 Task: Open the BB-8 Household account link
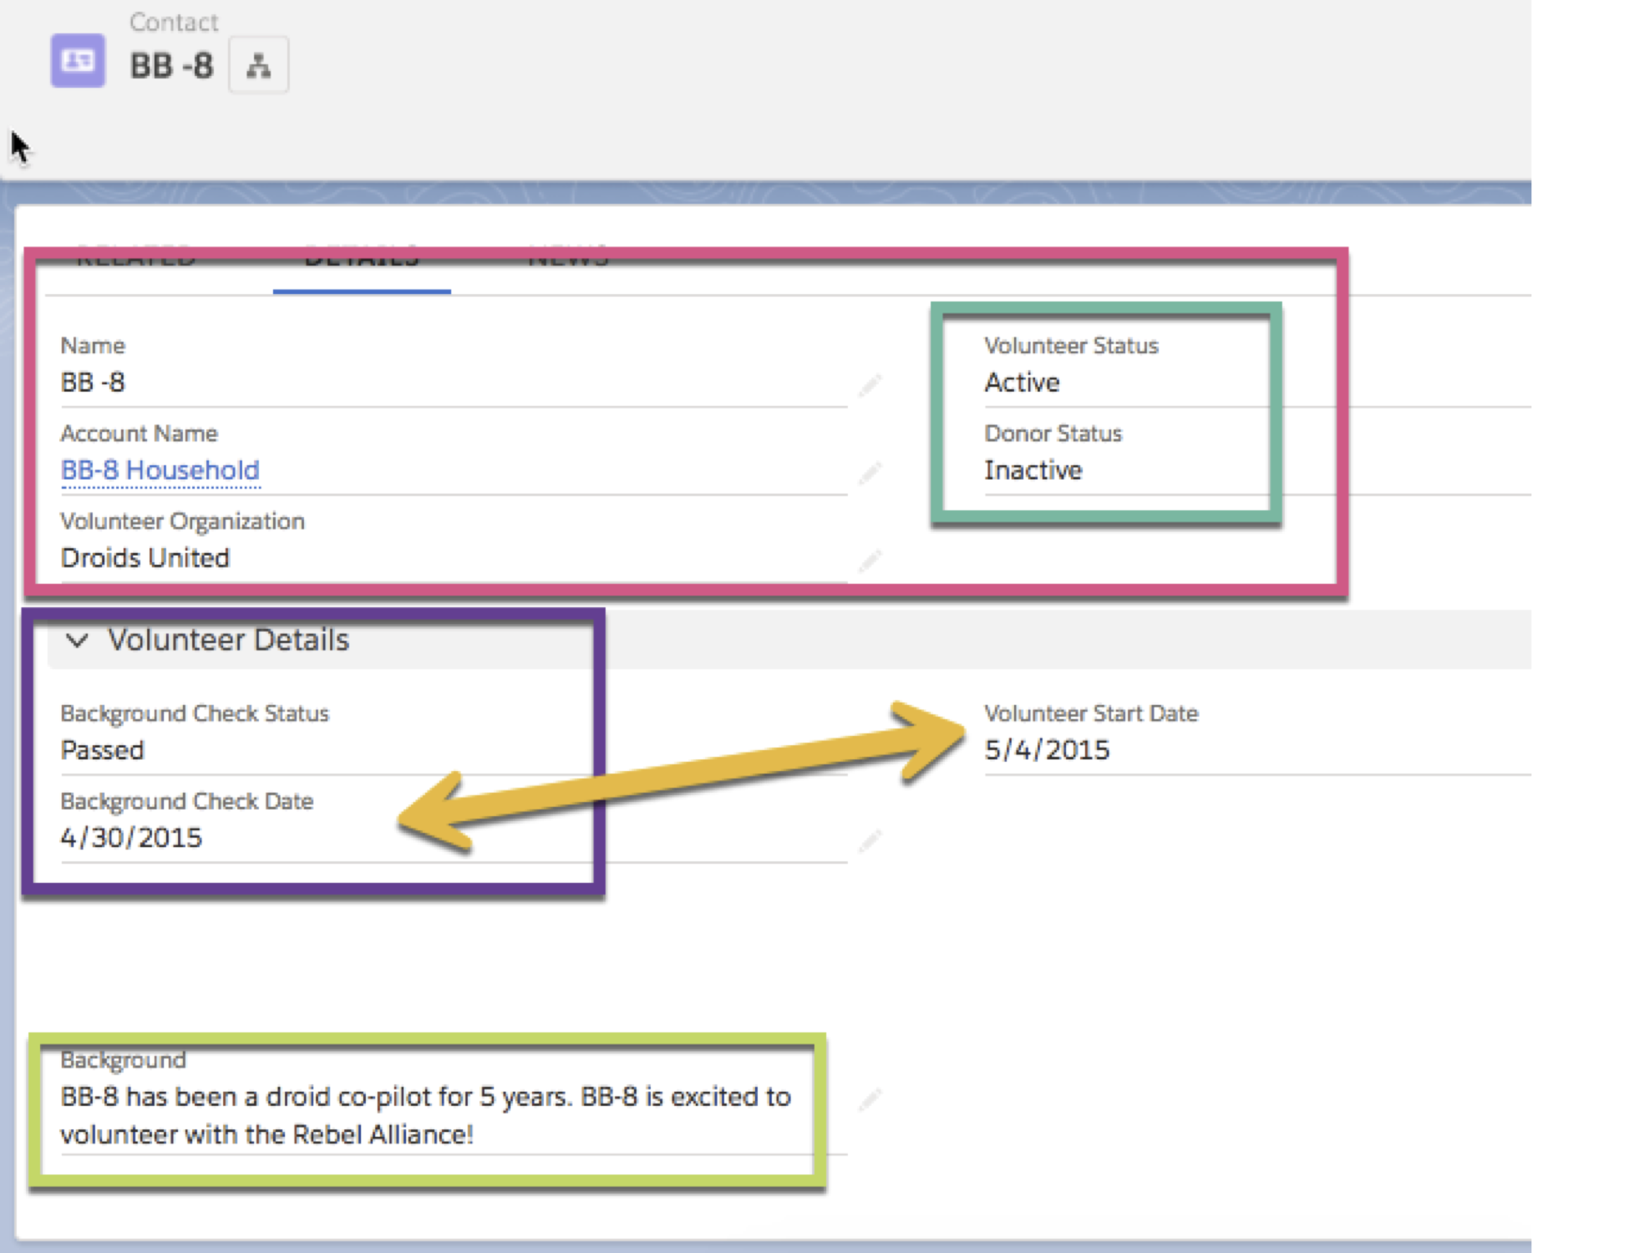[160, 470]
